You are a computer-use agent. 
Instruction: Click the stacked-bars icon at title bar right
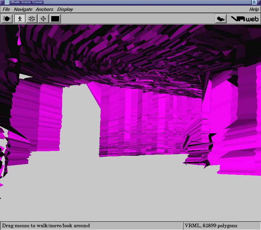pyautogui.click(x=259, y=2)
